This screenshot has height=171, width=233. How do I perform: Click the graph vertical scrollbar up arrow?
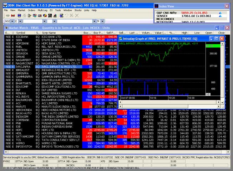pyautogui.click(x=222, y=43)
